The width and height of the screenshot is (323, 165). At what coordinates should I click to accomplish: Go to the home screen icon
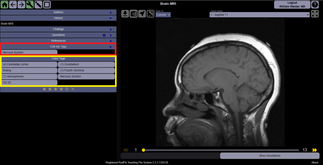coord(4,4)
